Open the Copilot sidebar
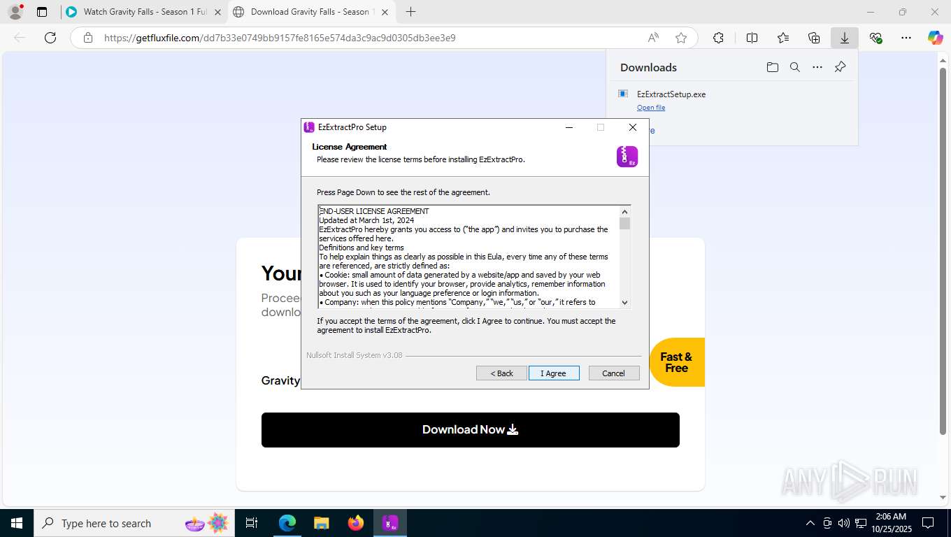 [x=935, y=38]
